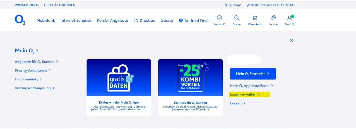
Task: Click the info icon after gratis Daten text
Action: pos(145,109)
